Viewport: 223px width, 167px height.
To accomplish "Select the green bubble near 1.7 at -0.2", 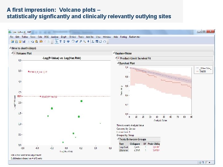I will [52, 108].
